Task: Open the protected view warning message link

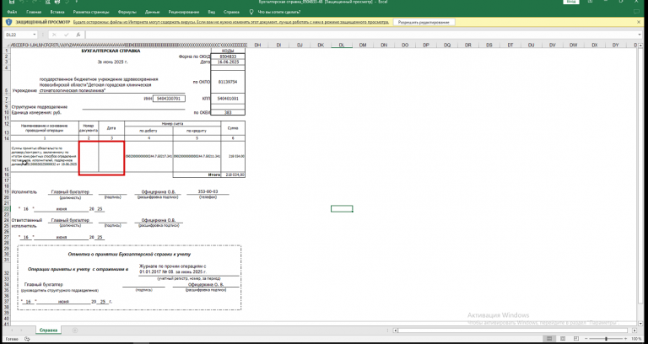Action: click(x=231, y=22)
